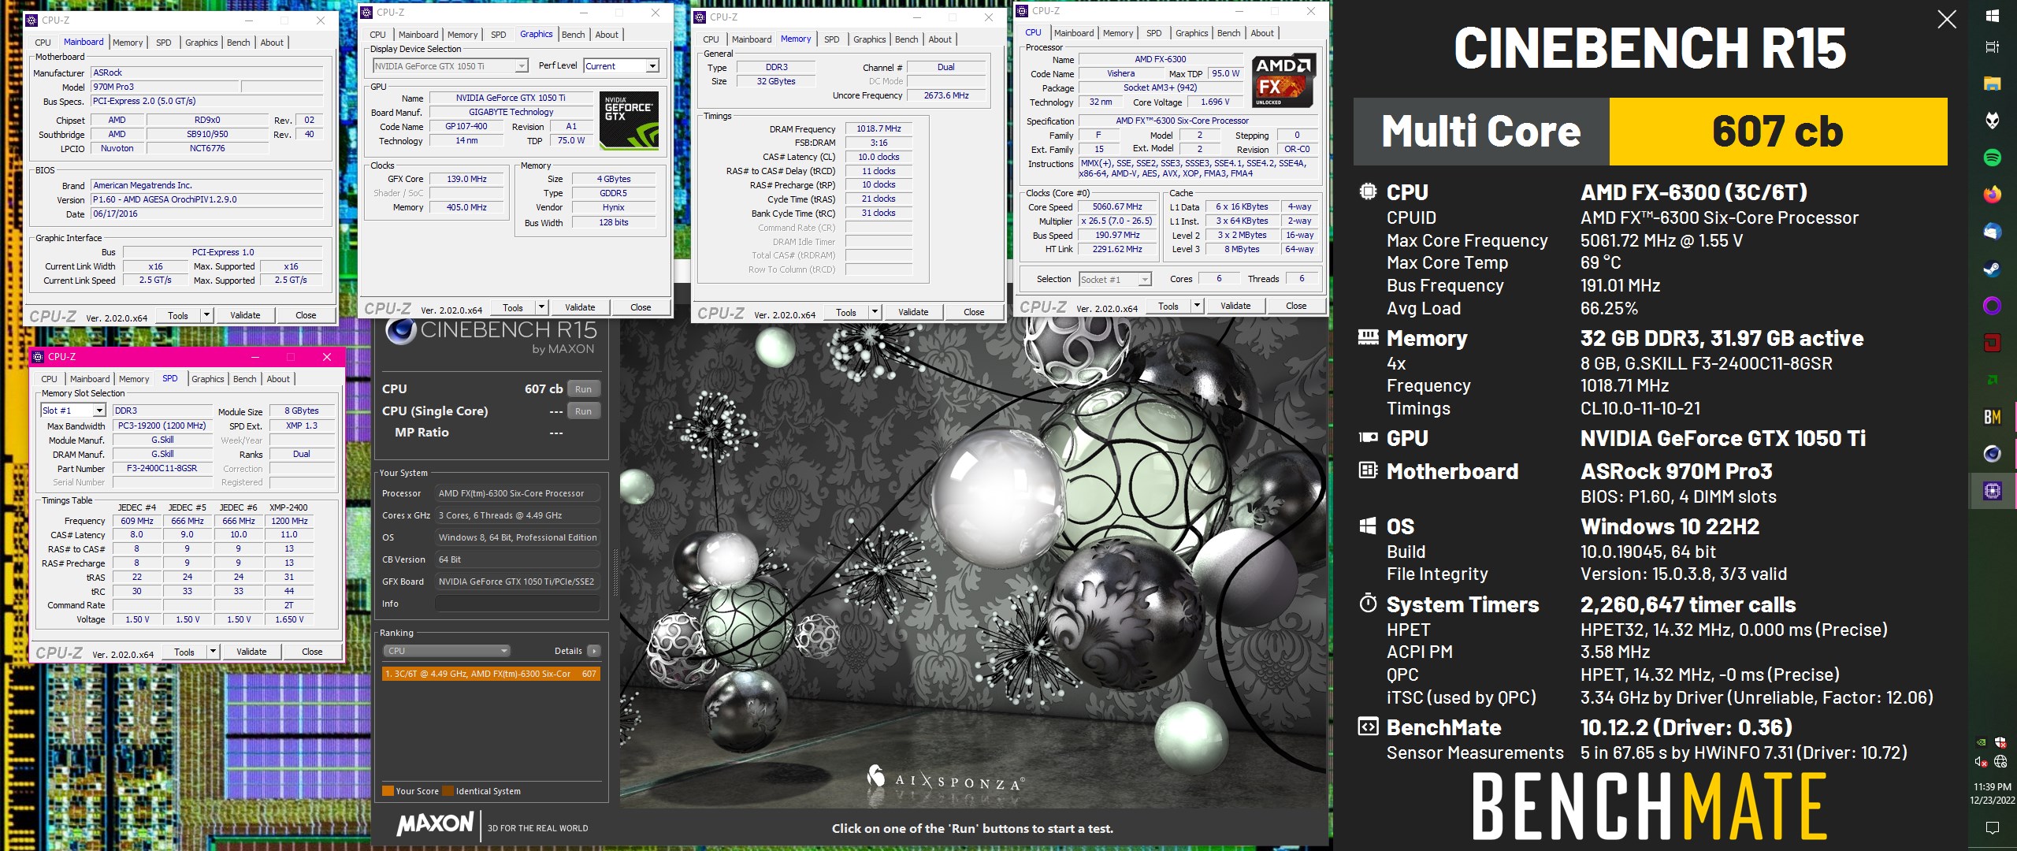Click DRAM Frequency 1018.7 MHz value
Screen dimensions: 2017x851
[x=878, y=128]
